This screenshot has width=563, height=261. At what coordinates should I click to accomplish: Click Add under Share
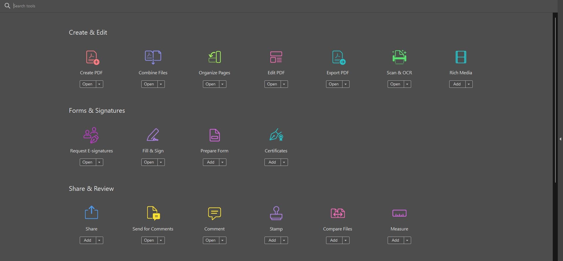[88, 240]
